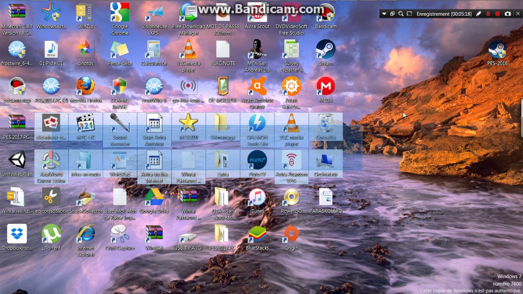Open the Avira on the Internet shortcut

(x=154, y=160)
